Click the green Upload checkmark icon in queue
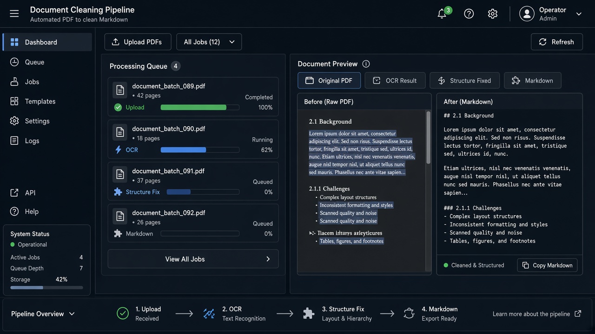Image resolution: width=595 pixels, height=334 pixels. (118, 108)
